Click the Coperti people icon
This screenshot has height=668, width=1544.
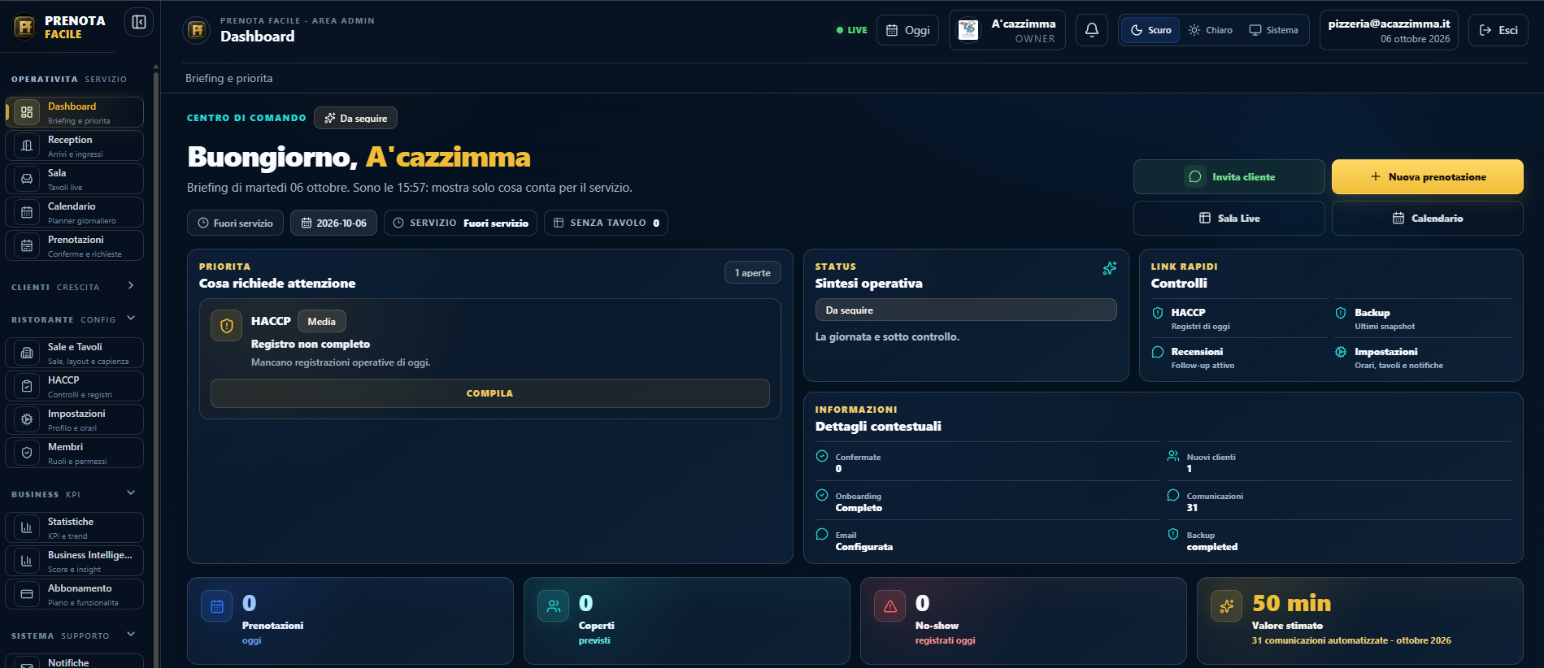coord(553,606)
